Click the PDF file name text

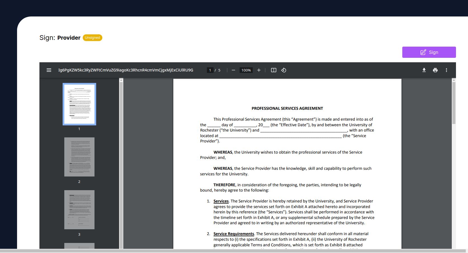pos(126,70)
